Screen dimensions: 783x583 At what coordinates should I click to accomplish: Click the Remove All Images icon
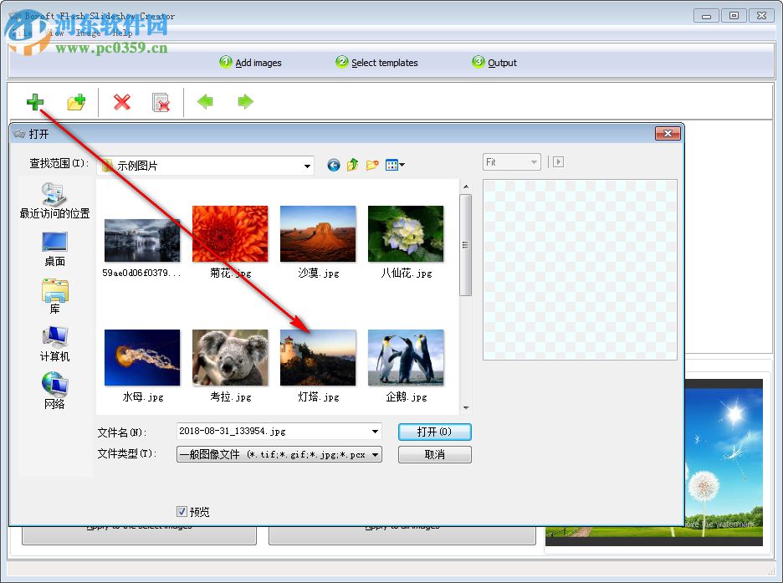pyautogui.click(x=161, y=102)
